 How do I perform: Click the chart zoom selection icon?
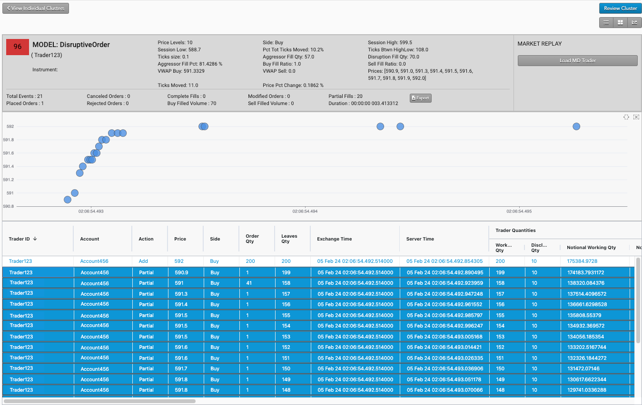[626, 117]
